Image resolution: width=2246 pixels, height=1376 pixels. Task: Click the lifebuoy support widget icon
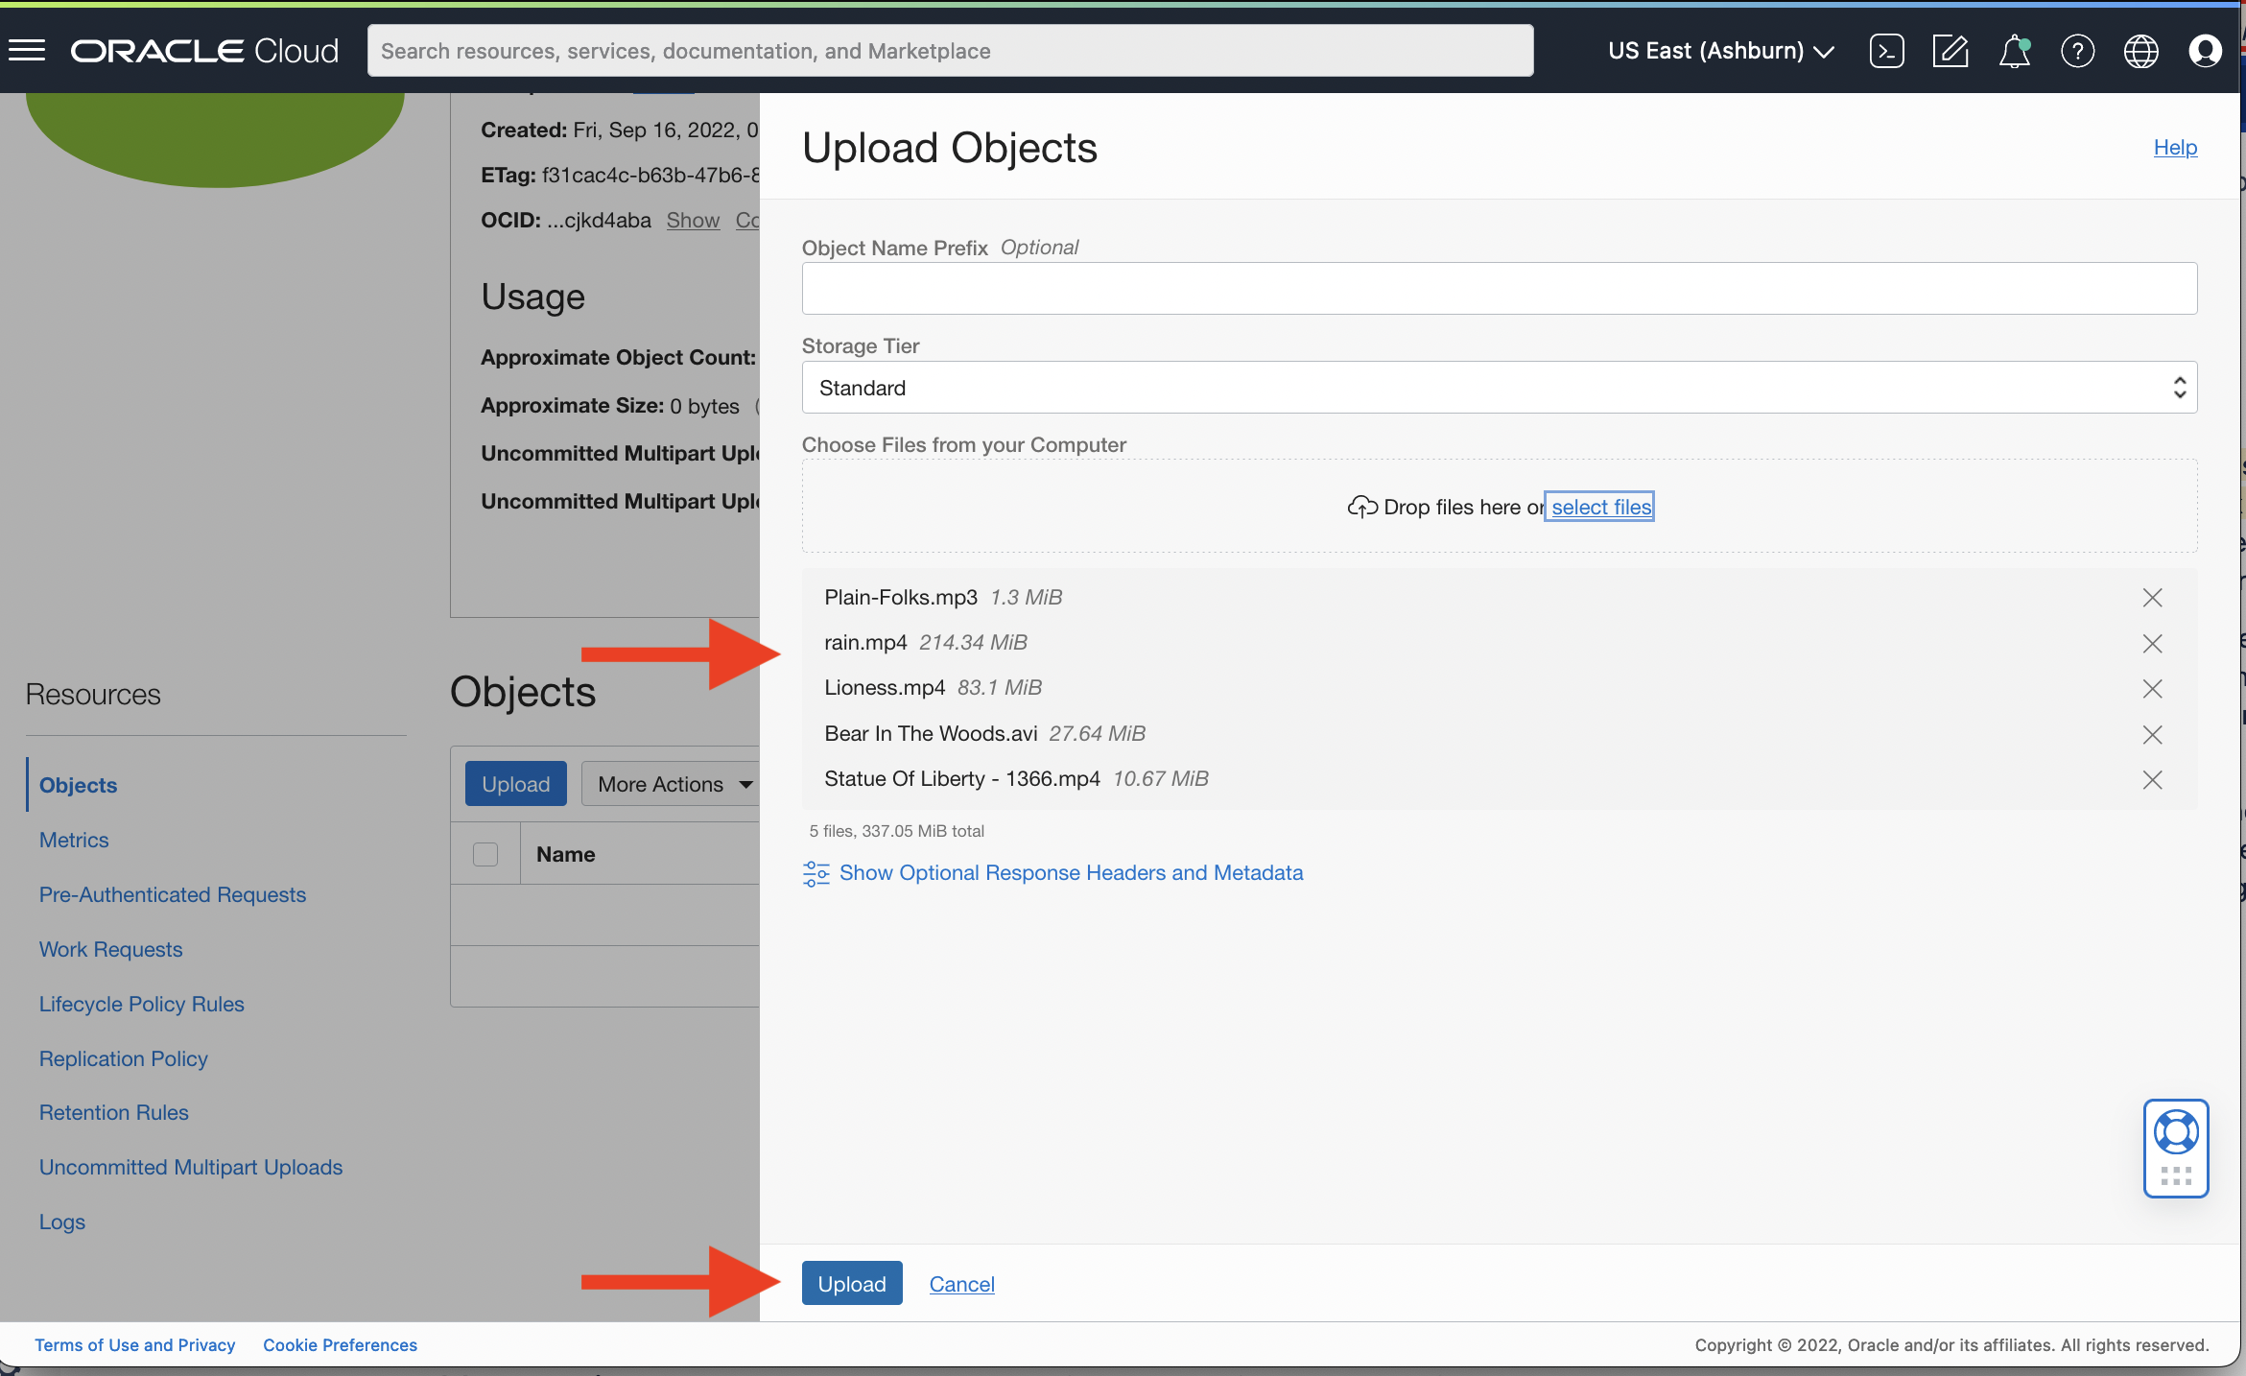tap(2176, 1132)
